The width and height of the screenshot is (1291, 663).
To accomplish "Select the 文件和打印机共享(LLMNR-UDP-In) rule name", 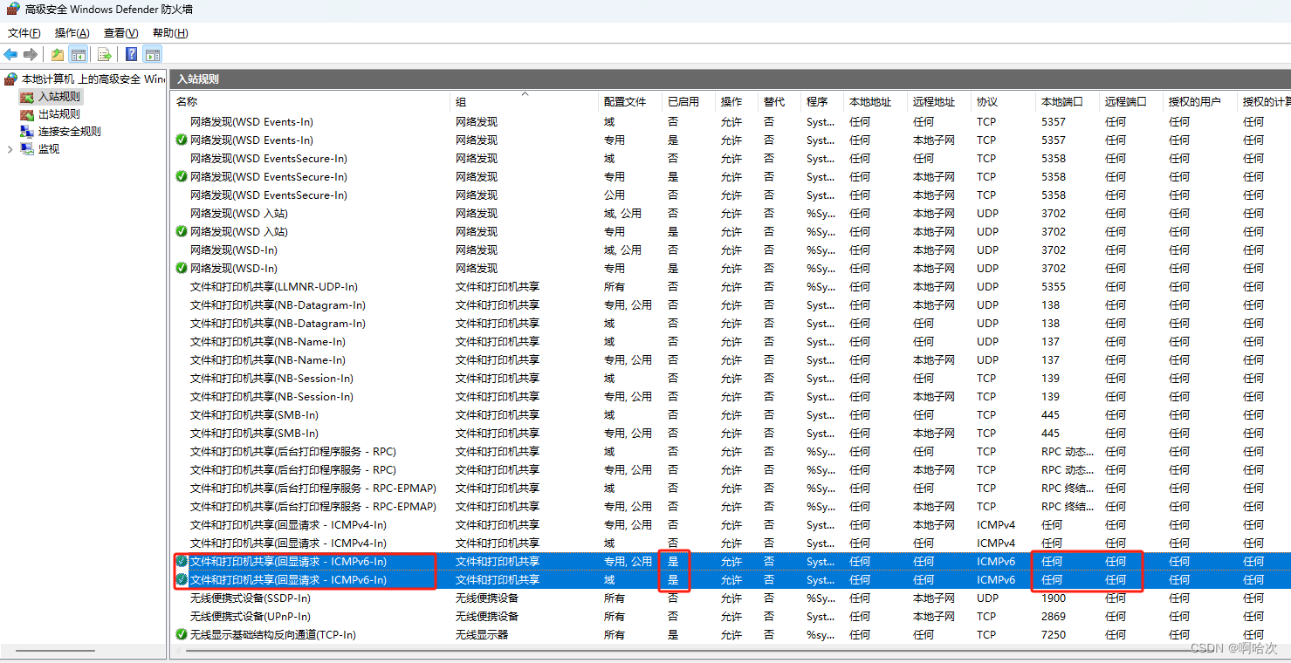I will (274, 286).
